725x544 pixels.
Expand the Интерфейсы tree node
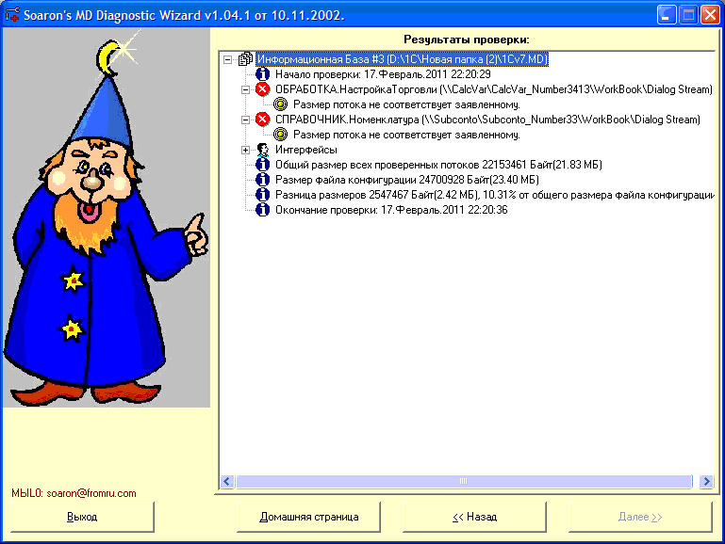(245, 150)
